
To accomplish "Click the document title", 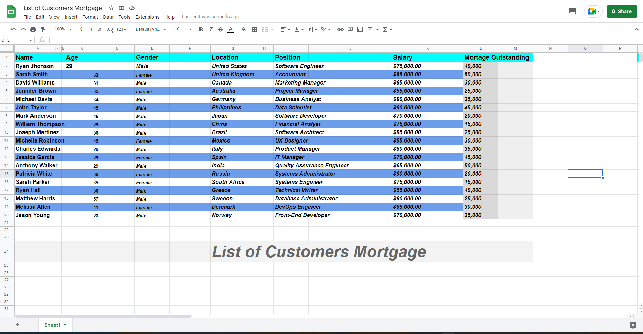I will click(x=63, y=8).
